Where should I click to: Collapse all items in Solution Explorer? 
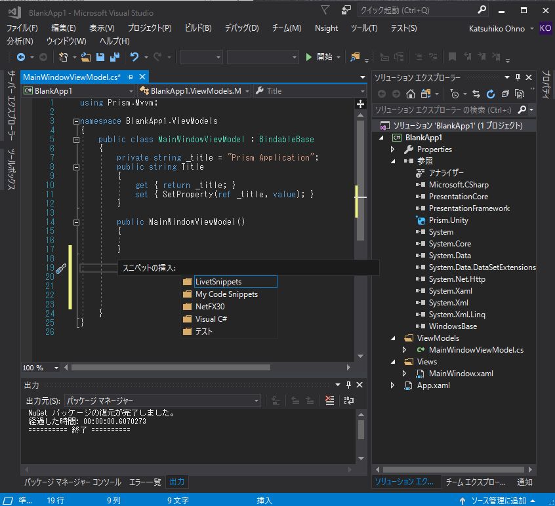tap(505, 94)
